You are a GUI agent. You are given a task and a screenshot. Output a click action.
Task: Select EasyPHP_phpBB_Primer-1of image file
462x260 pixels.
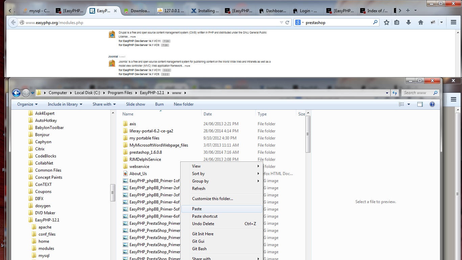click(154, 181)
